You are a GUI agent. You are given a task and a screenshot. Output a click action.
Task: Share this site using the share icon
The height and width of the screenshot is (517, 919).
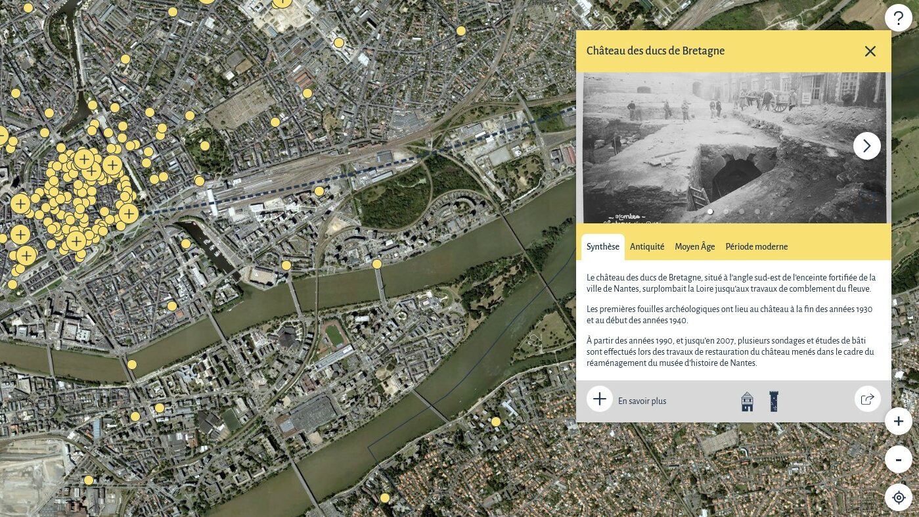click(867, 399)
